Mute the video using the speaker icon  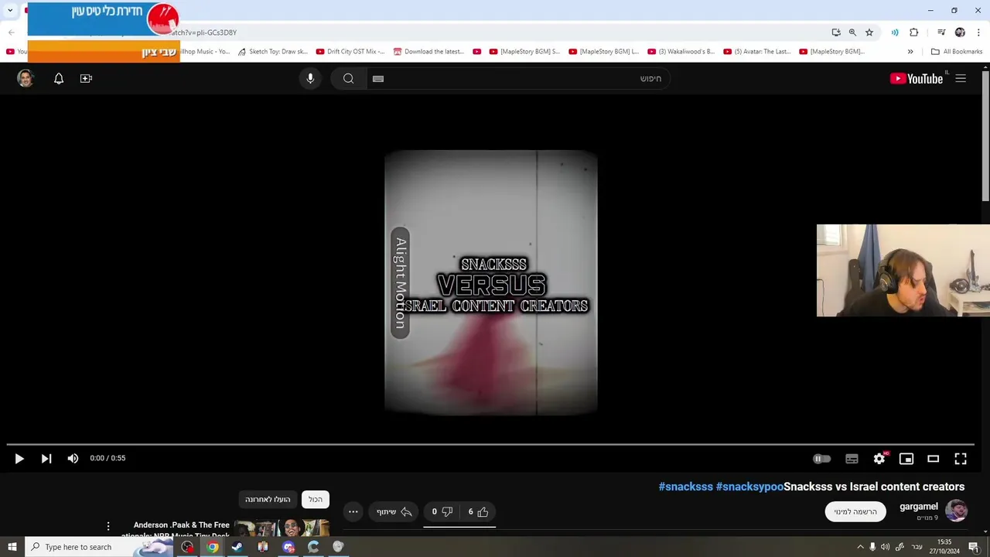(x=73, y=459)
